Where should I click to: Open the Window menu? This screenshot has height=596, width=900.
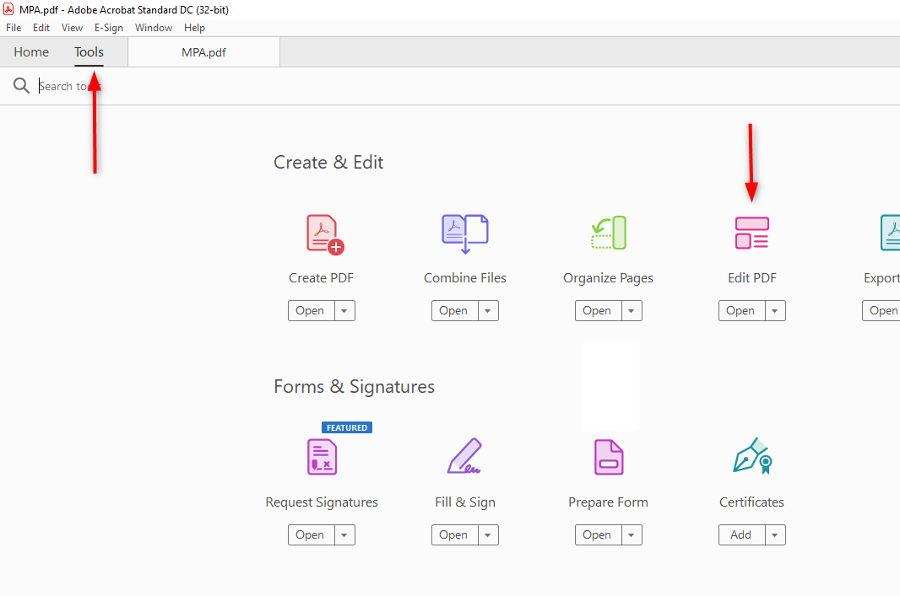click(x=154, y=28)
